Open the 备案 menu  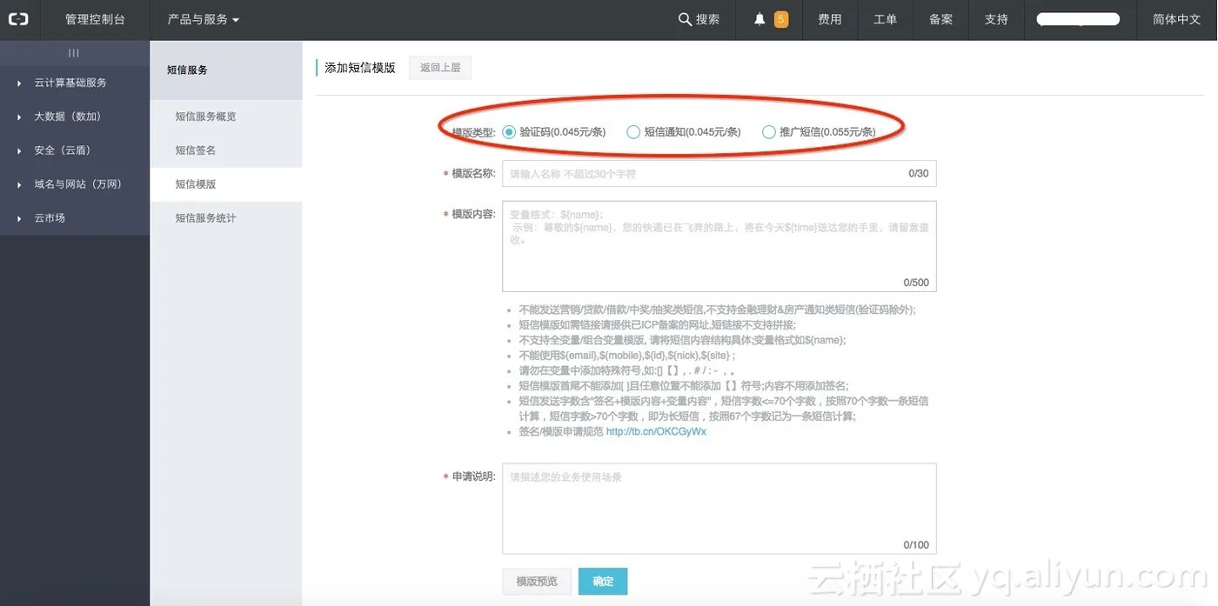coord(940,19)
